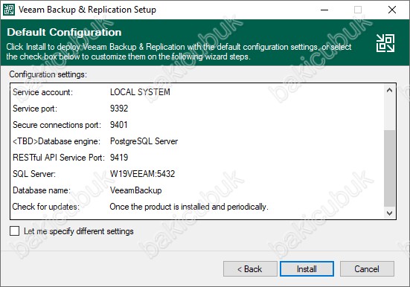
Task: Click the 'Secure connections port:' label
Action: pos(57,125)
